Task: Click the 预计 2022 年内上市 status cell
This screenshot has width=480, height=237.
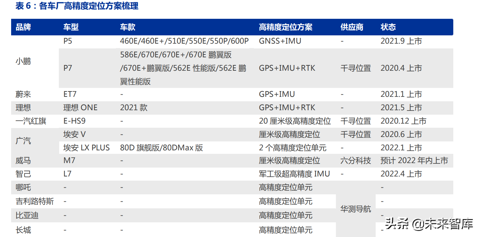Action: pos(414,161)
